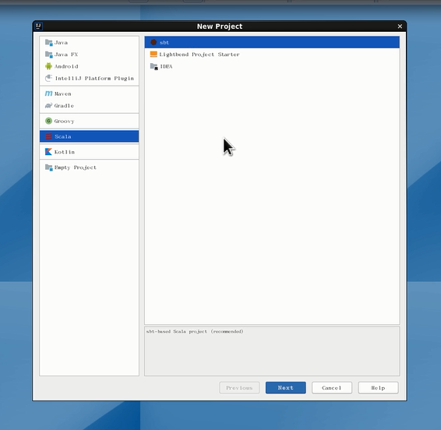Choose the Groovy text label
Image resolution: width=441 pixels, height=430 pixels.
(x=65, y=122)
